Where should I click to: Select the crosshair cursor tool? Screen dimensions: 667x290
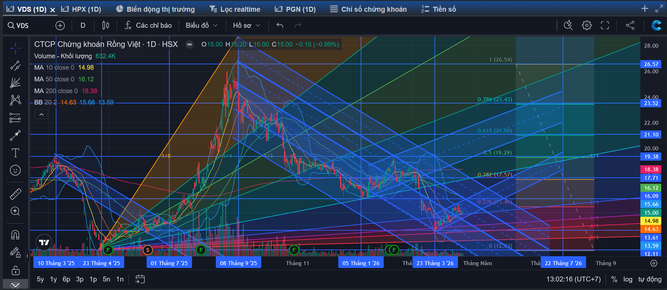(x=15, y=48)
